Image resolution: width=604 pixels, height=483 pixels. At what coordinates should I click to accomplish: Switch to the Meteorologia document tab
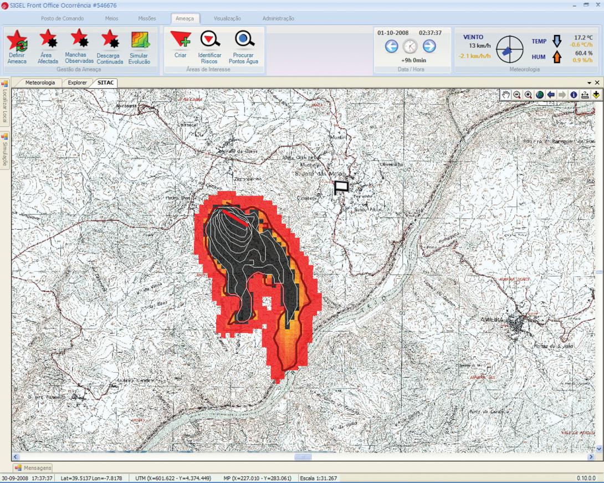tap(40, 83)
